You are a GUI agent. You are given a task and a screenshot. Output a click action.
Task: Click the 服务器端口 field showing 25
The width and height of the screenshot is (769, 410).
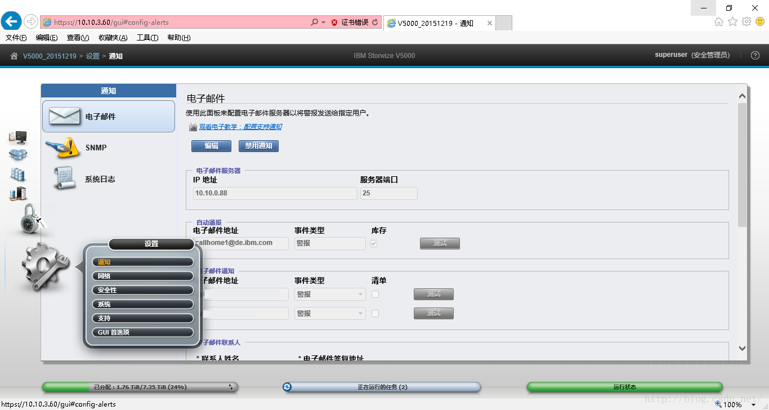[388, 193]
